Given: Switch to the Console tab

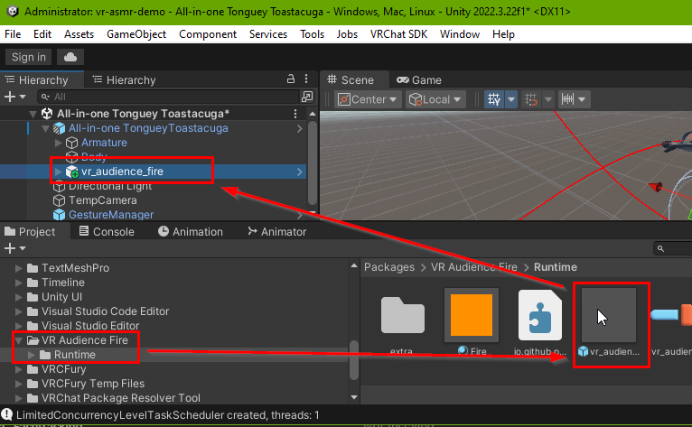Looking at the screenshot, I should [107, 232].
